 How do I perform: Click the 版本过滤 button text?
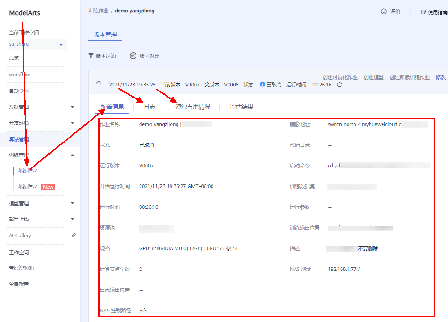[106, 56]
